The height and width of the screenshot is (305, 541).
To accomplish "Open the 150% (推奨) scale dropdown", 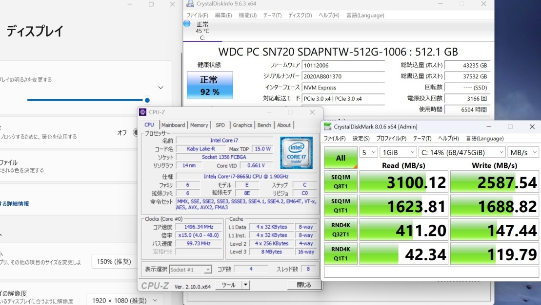I will click(x=114, y=262).
